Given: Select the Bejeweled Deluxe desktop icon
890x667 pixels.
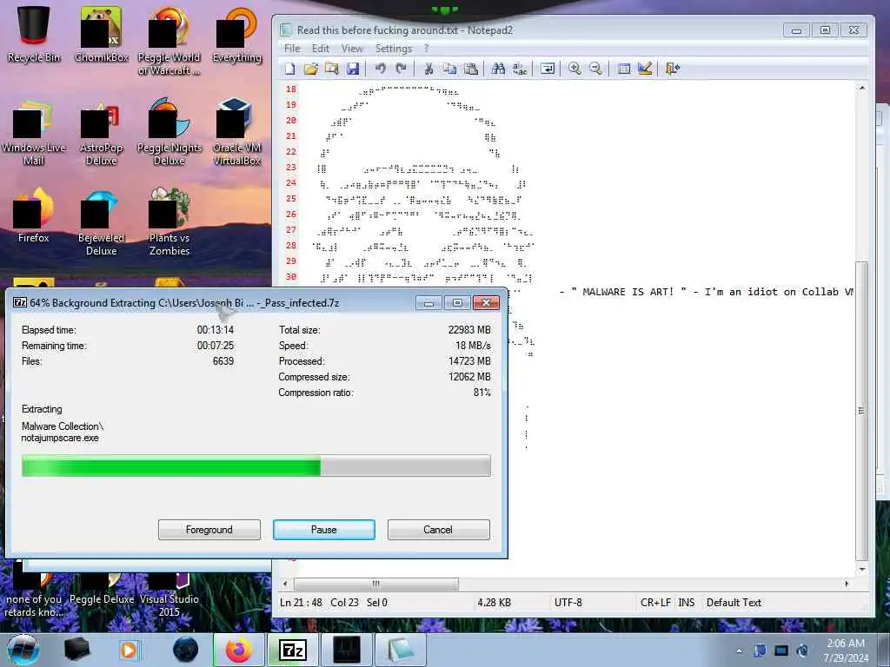Looking at the screenshot, I should tap(102, 221).
